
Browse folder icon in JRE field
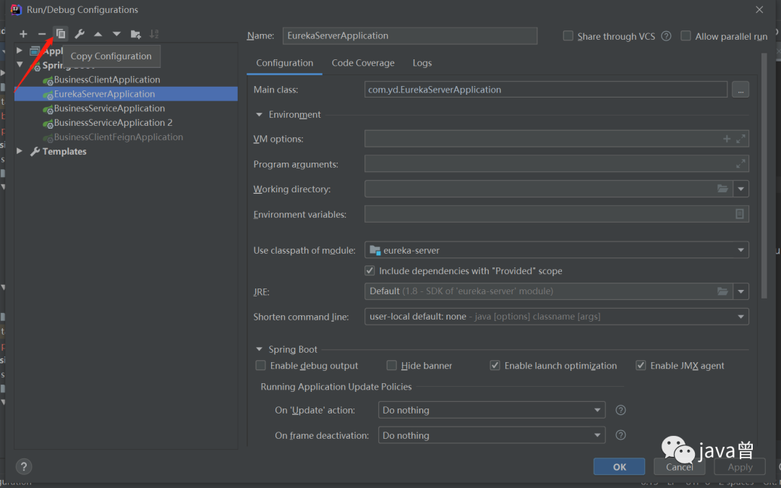click(722, 291)
